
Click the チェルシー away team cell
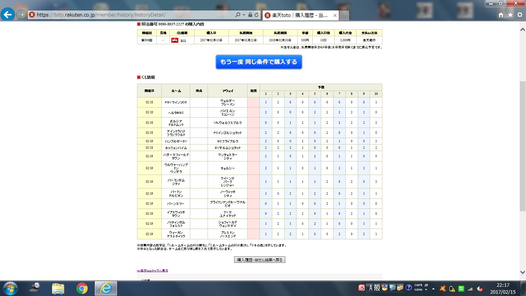click(228, 168)
